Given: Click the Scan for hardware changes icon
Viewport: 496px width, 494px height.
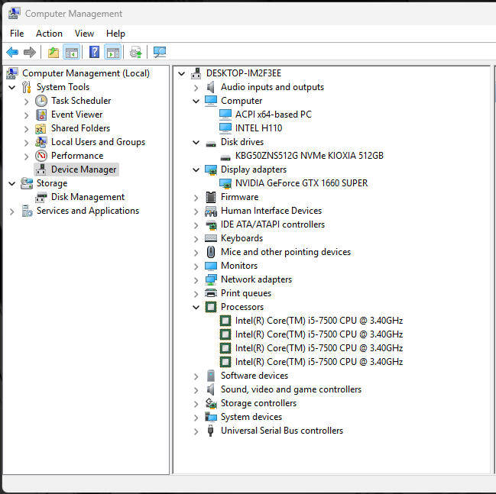Looking at the screenshot, I should click(159, 52).
